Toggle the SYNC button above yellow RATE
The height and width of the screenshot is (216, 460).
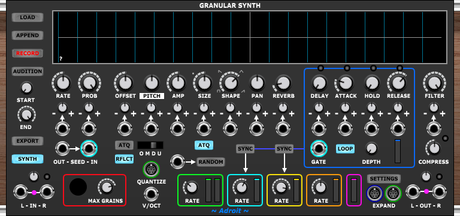pyautogui.click(x=285, y=149)
